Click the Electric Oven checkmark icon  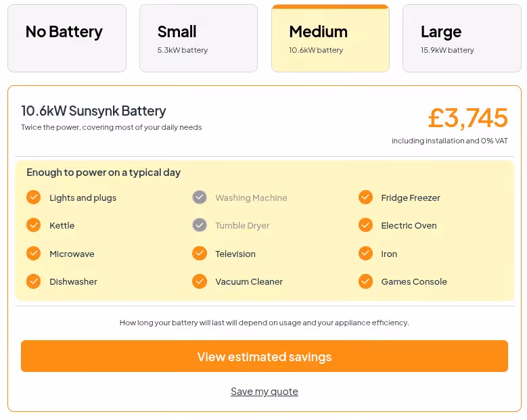coord(365,225)
